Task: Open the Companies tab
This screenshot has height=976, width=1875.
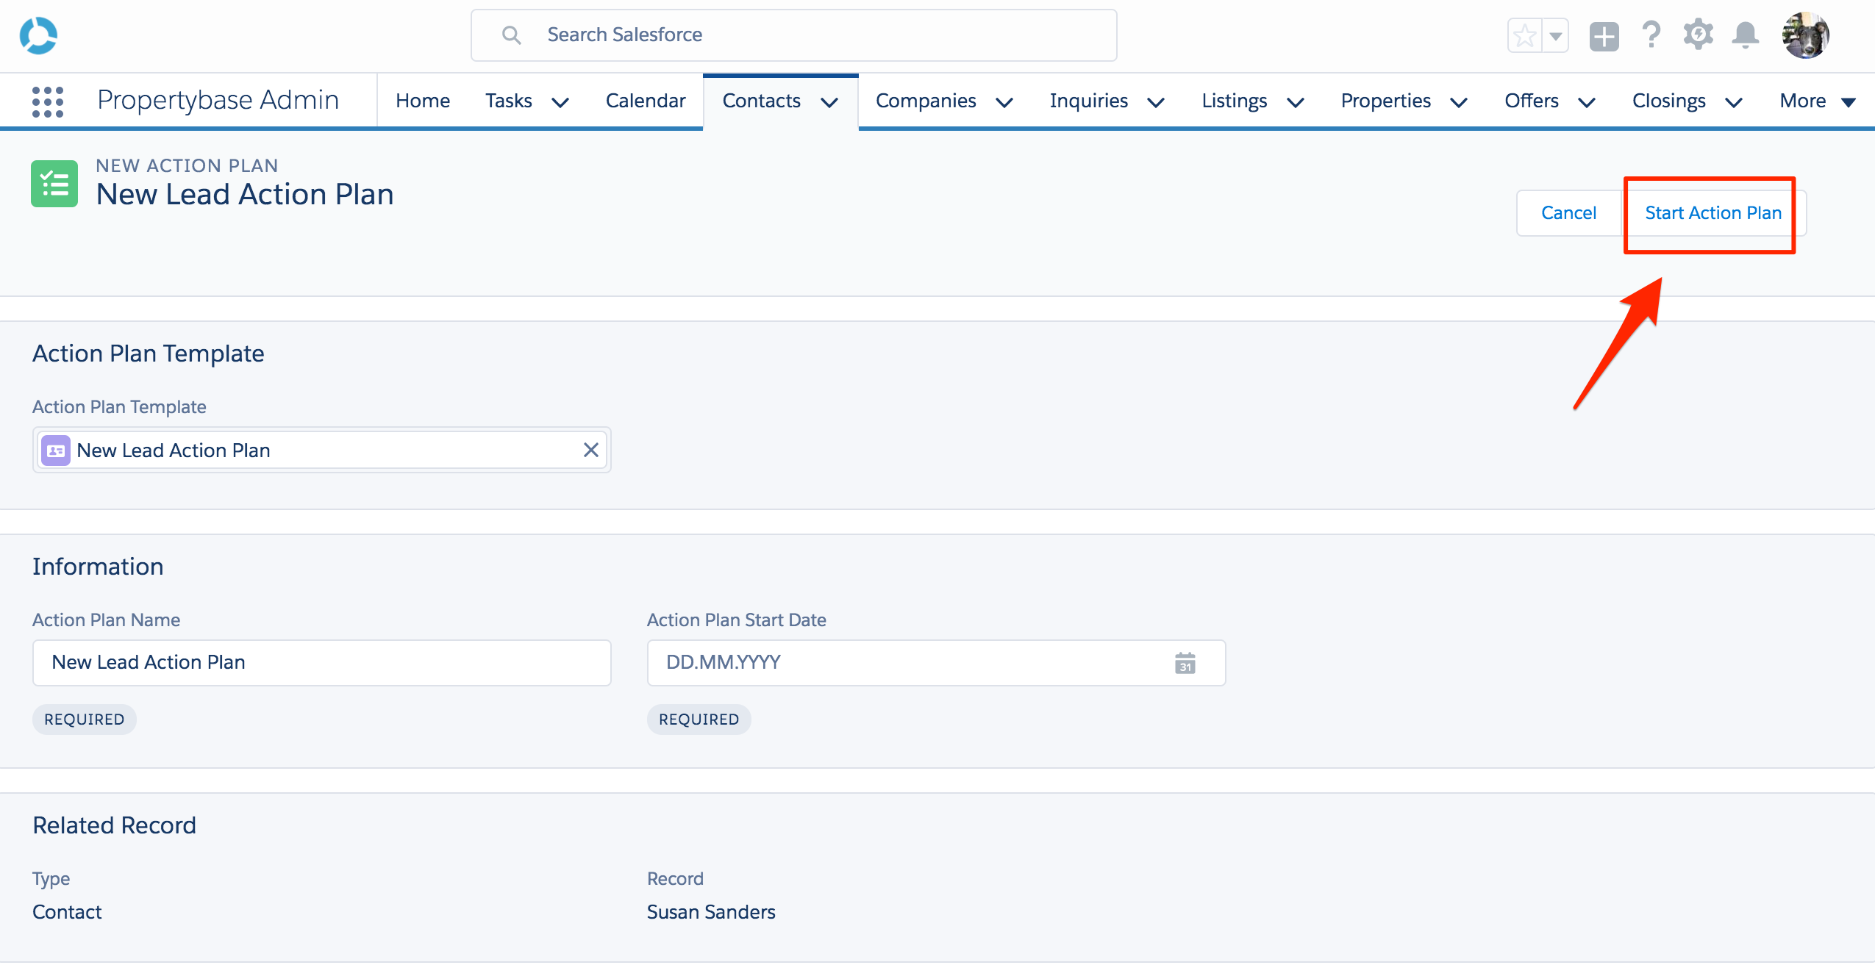Action: (x=926, y=101)
